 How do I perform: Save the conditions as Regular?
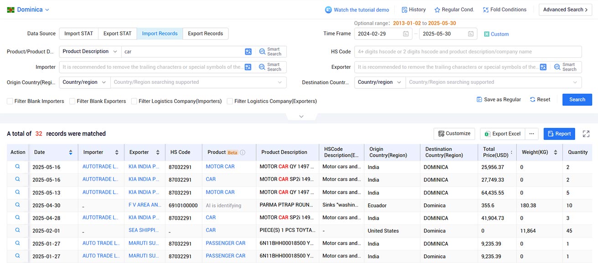(499, 99)
